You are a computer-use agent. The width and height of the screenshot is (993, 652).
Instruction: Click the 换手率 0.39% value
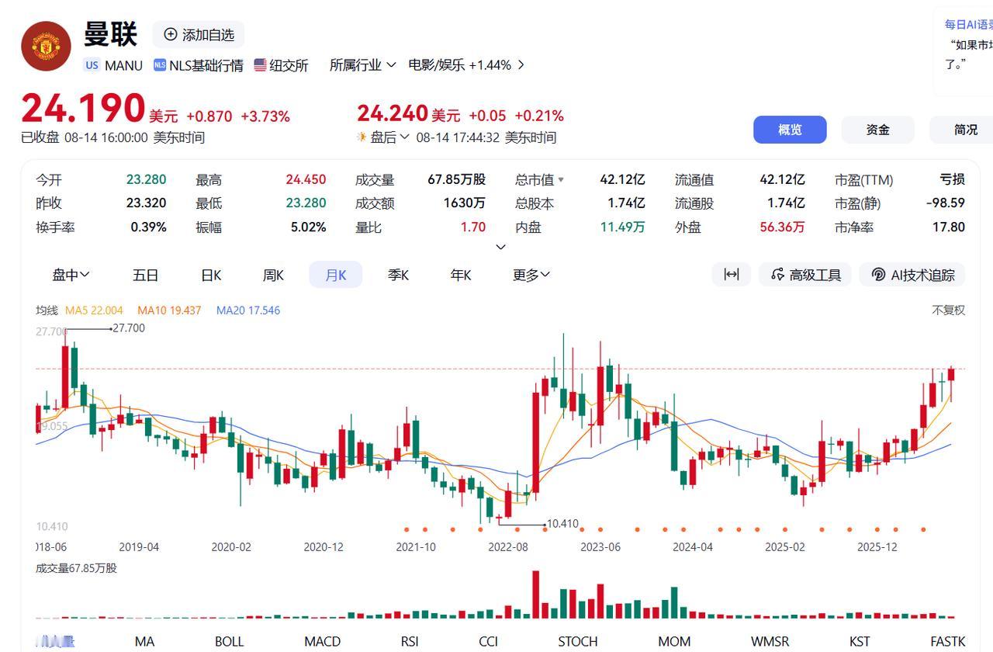[x=148, y=227]
